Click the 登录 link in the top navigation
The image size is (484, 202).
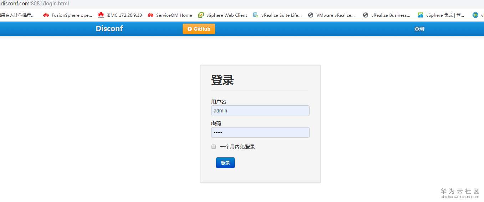pos(419,29)
